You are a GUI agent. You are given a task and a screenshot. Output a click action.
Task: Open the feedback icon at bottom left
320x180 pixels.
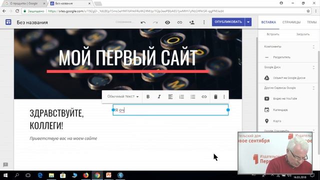pos(5,164)
